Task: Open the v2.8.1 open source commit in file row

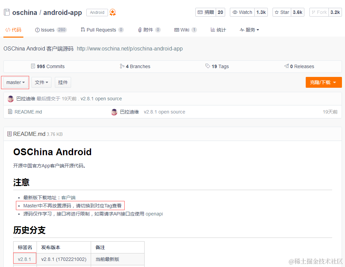Action: click(x=164, y=112)
